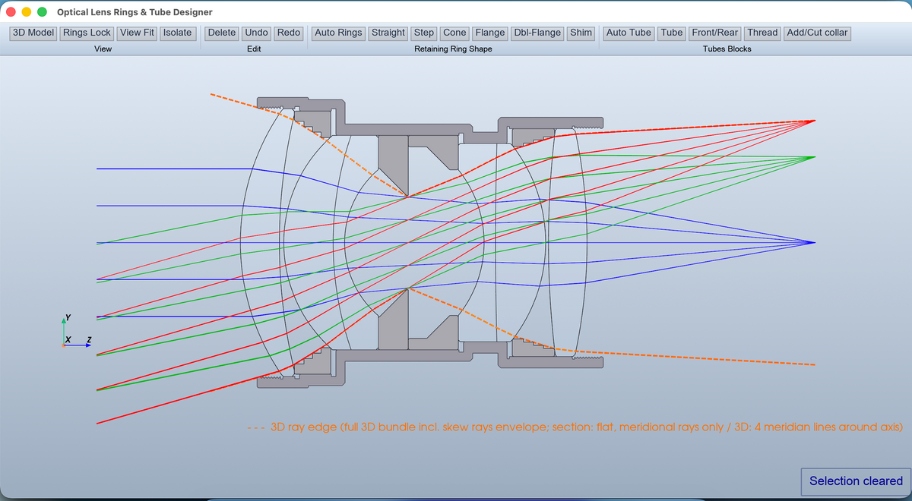The height and width of the screenshot is (501, 912).
Task: Generate Auto Rings
Action: pyautogui.click(x=338, y=33)
